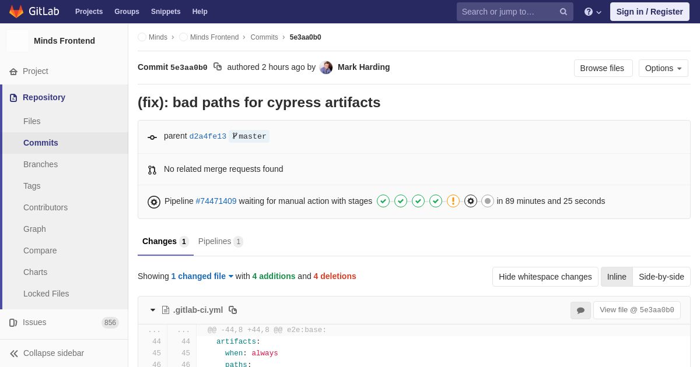The image size is (700, 367).
Task: Click the Collapse sidebar chevrons icon
Action: pos(14,353)
